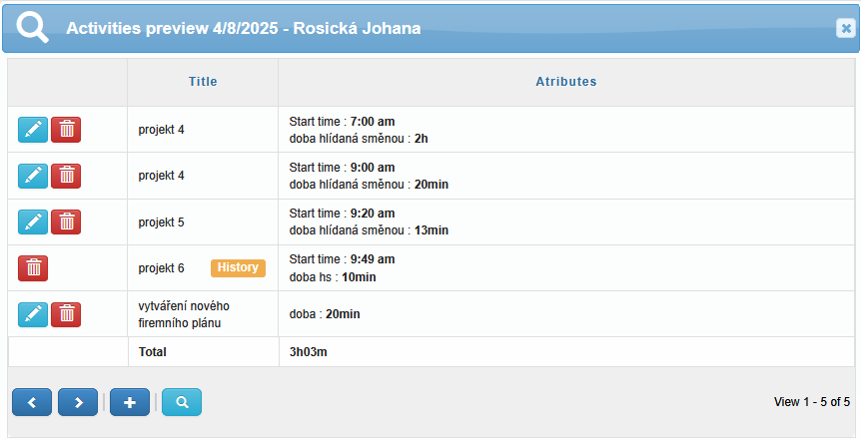Screen dimensions: 861x441
Task: Edit the projekt 4 activity starting 7:00 am
Action: pos(33,130)
